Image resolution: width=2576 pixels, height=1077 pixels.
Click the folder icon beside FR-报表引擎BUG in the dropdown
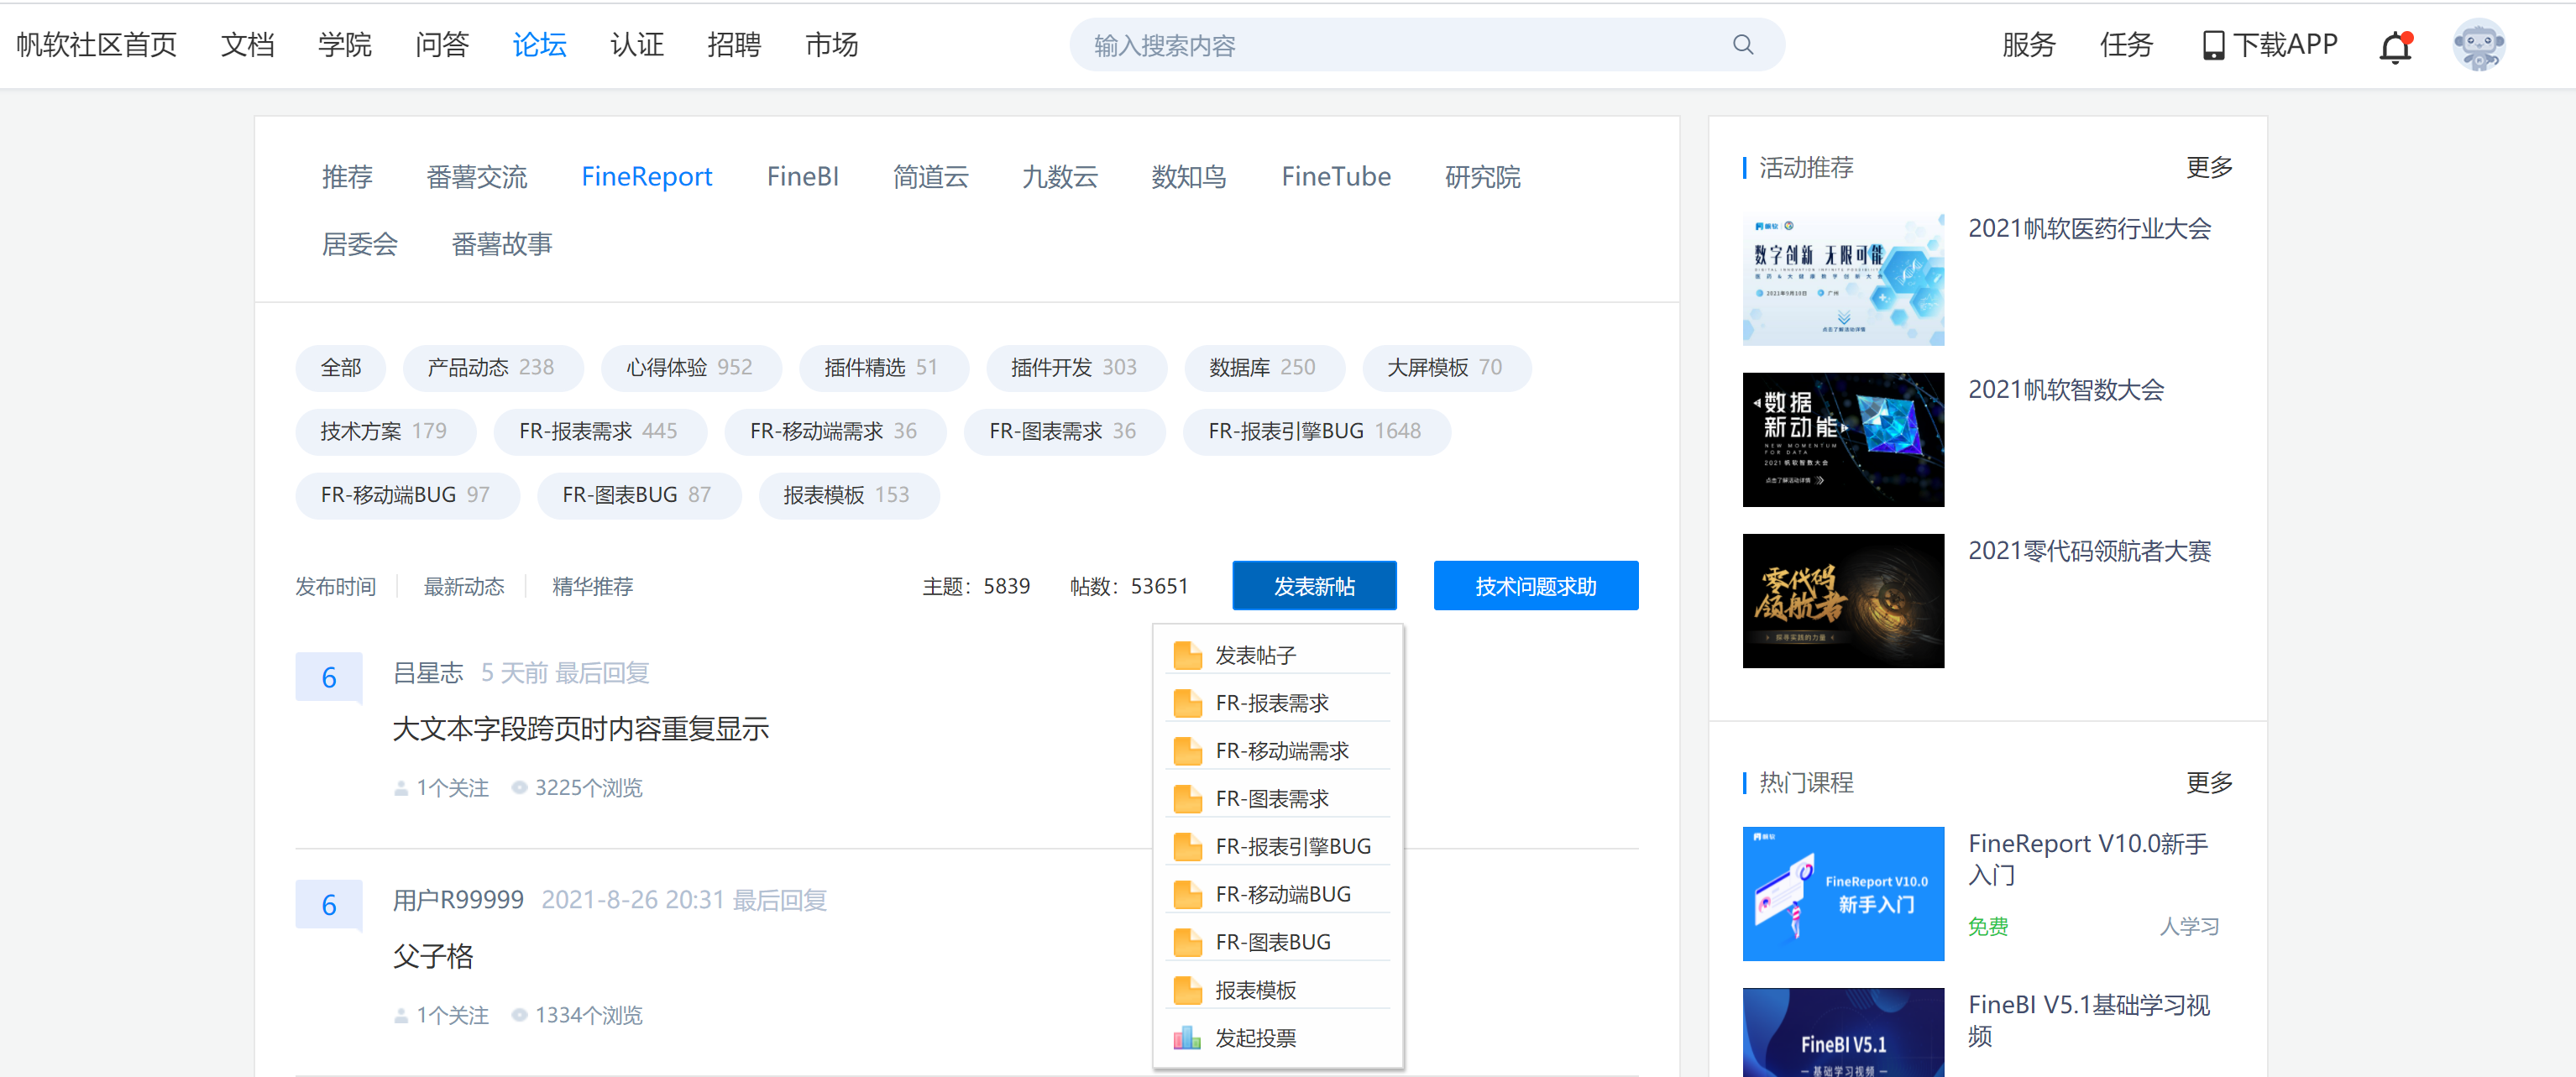click(1187, 846)
